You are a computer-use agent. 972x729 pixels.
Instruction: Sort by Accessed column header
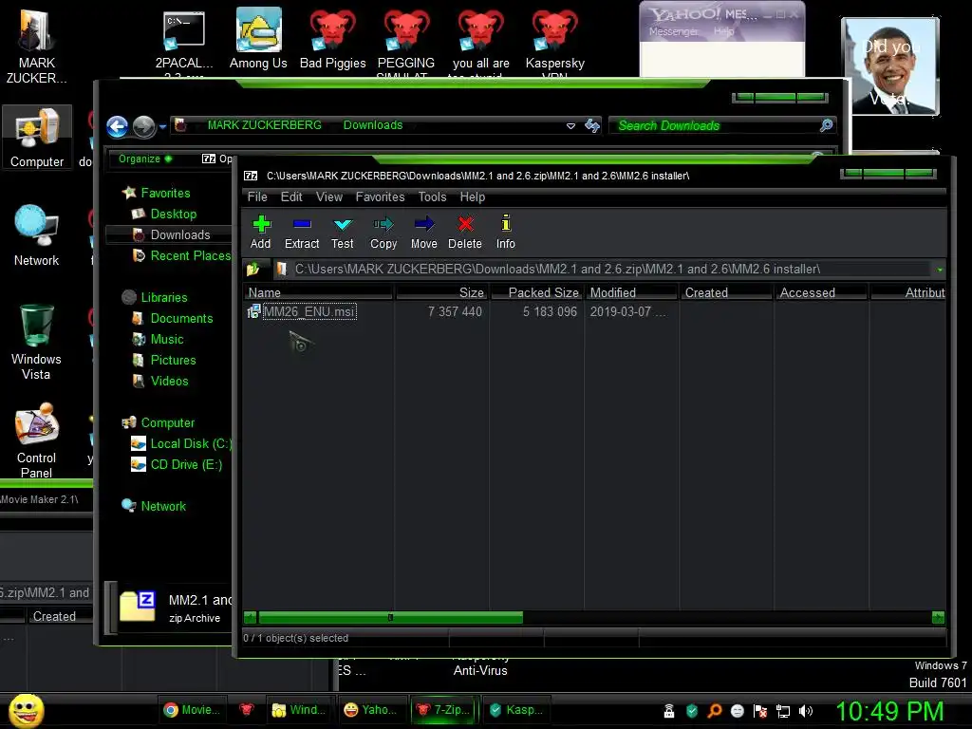click(821, 292)
